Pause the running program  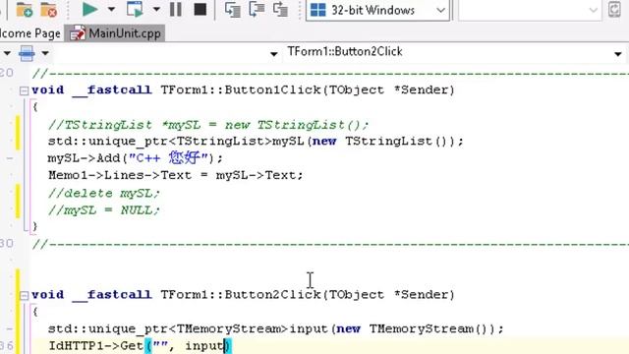tap(176, 9)
